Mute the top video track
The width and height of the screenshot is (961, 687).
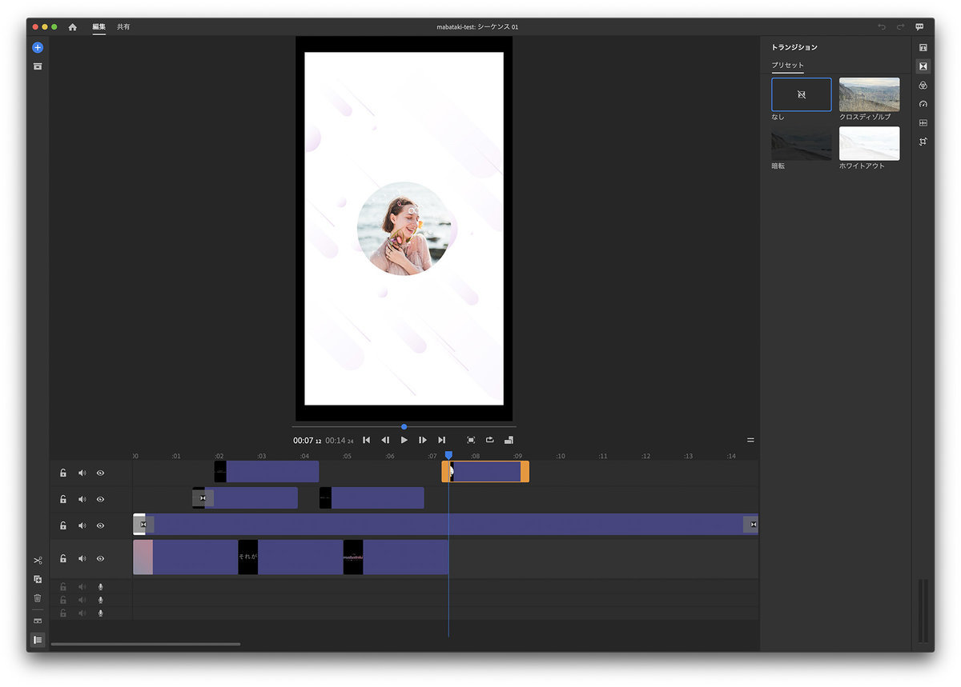[82, 473]
